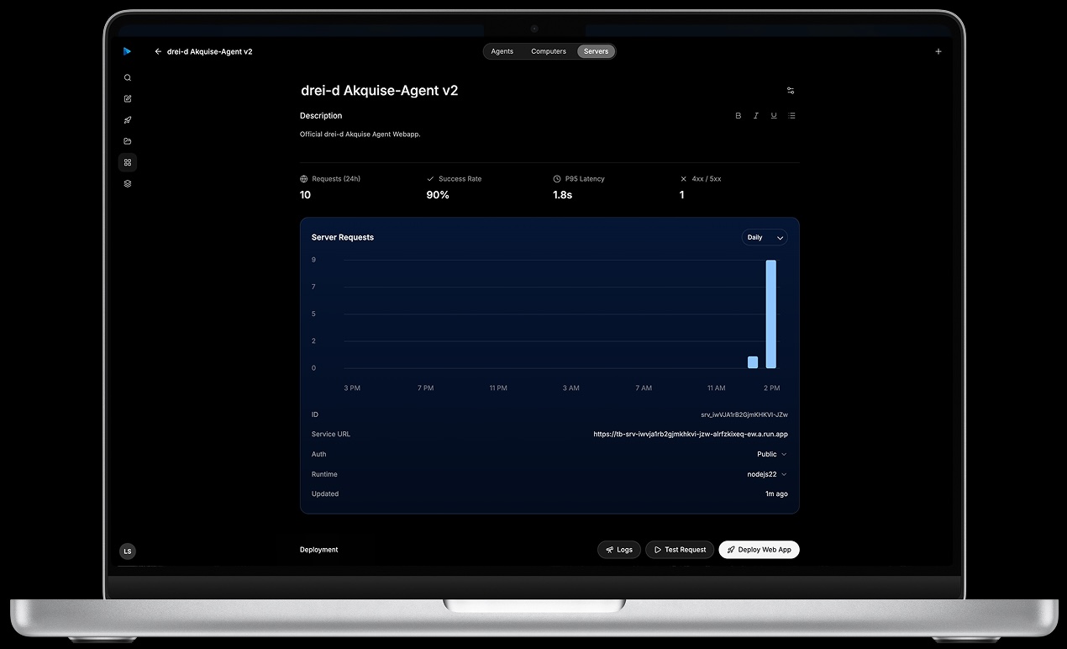Image resolution: width=1067 pixels, height=649 pixels.
Task: Toggle bold formatting in Description
Action: tap(738, 116)
